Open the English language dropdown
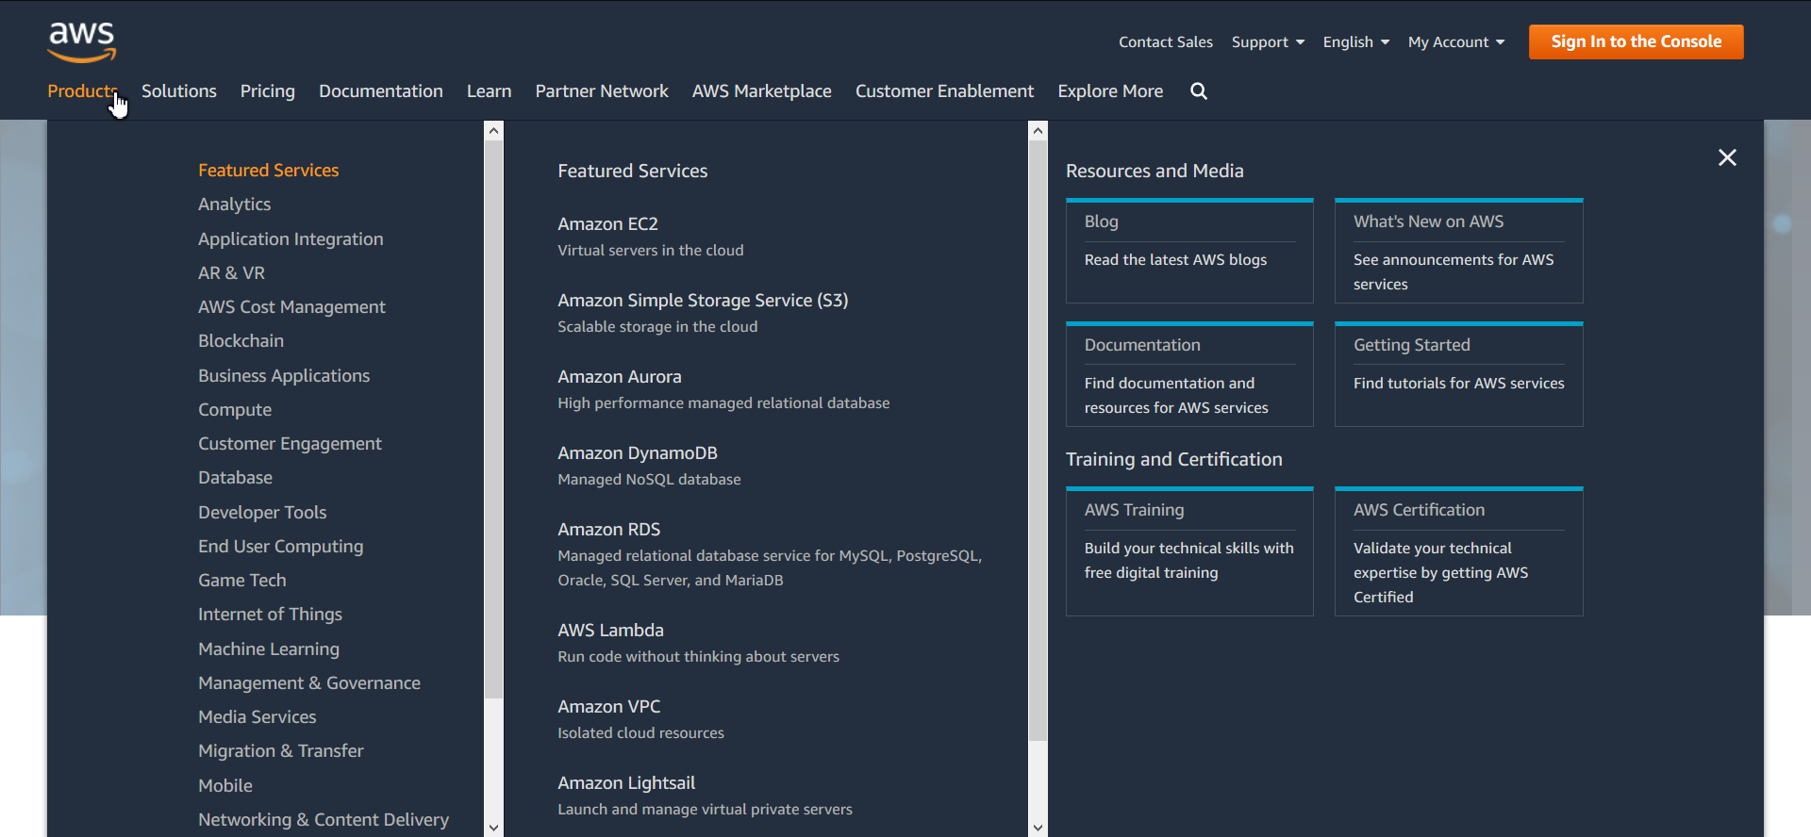Viewport: 1811px width, 837px height. point(1356,41)
